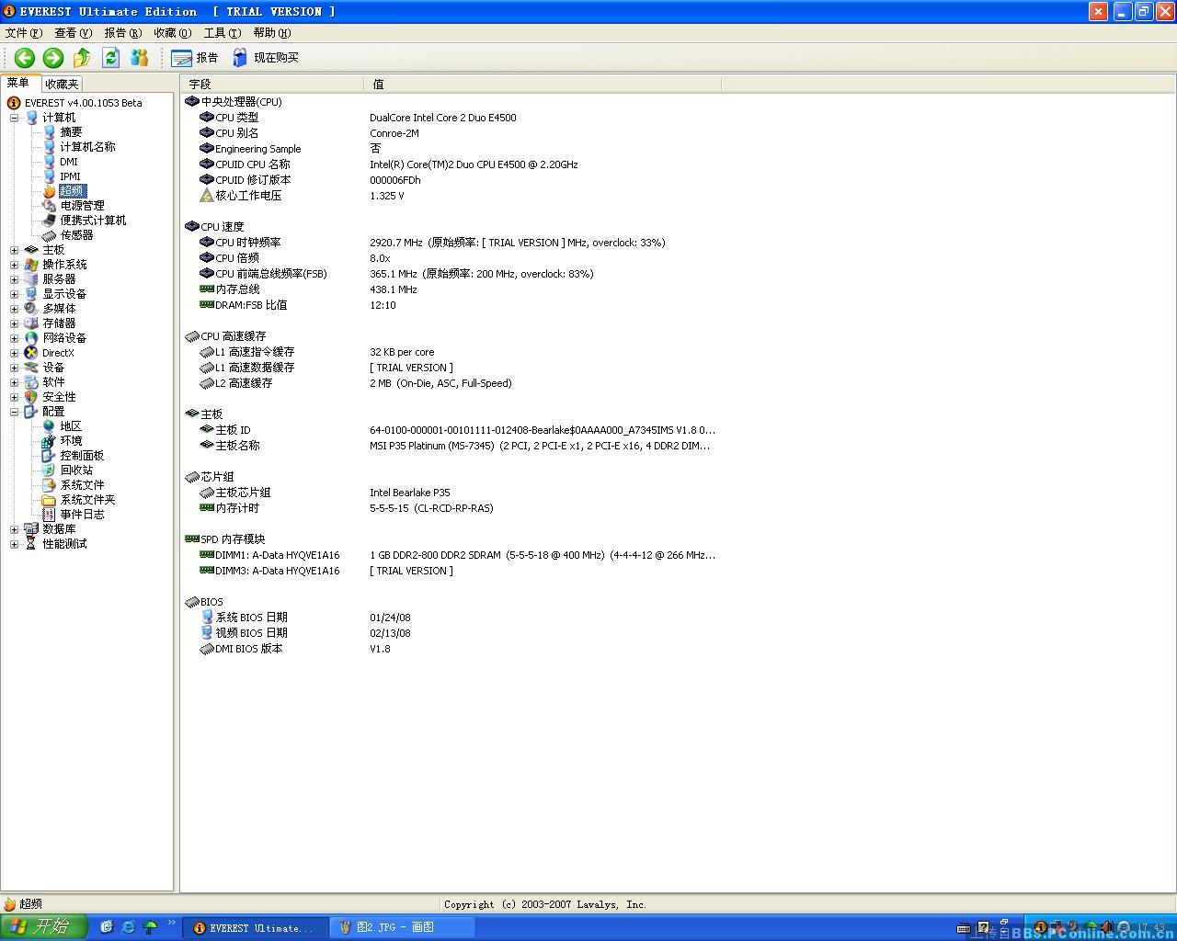Open the 开始 Start button

point(44,927)
